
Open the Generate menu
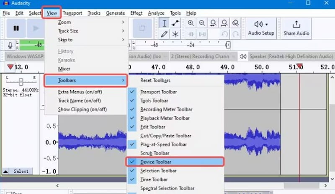click(x=116, y=13)
